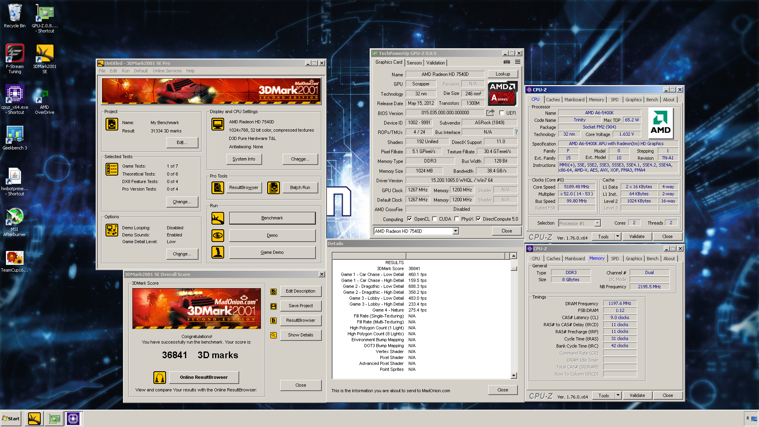Click the Online ResultBrowser button
Viewport: 759px width, 427px height.
pyautogui.click(x=204, y=377)
